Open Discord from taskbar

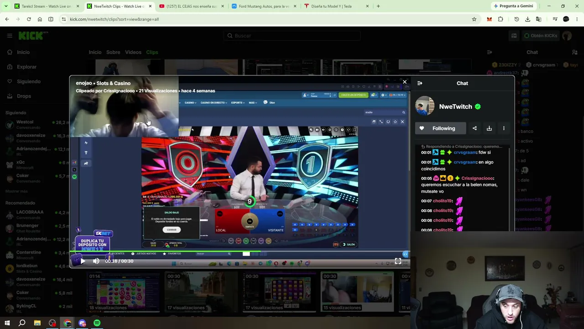point(82,323)
